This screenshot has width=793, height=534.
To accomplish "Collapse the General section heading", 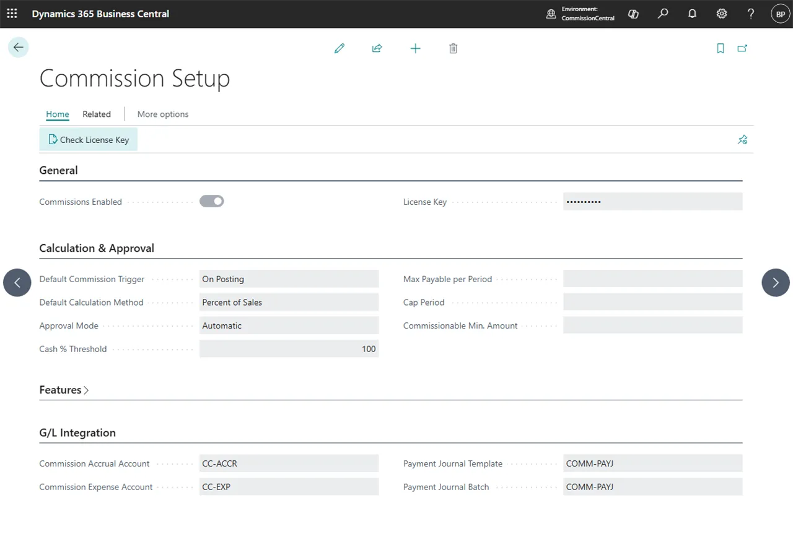I will click(x=58, y=170).
